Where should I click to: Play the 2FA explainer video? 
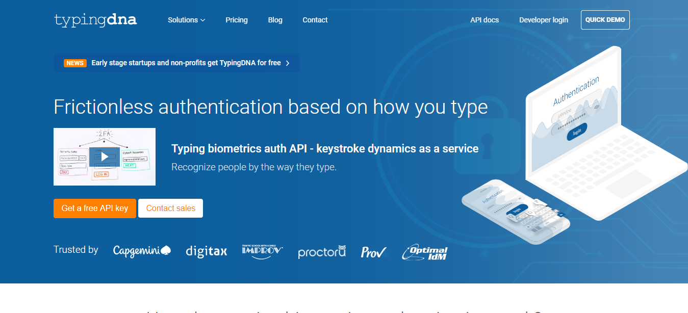[x=105, y=156]
